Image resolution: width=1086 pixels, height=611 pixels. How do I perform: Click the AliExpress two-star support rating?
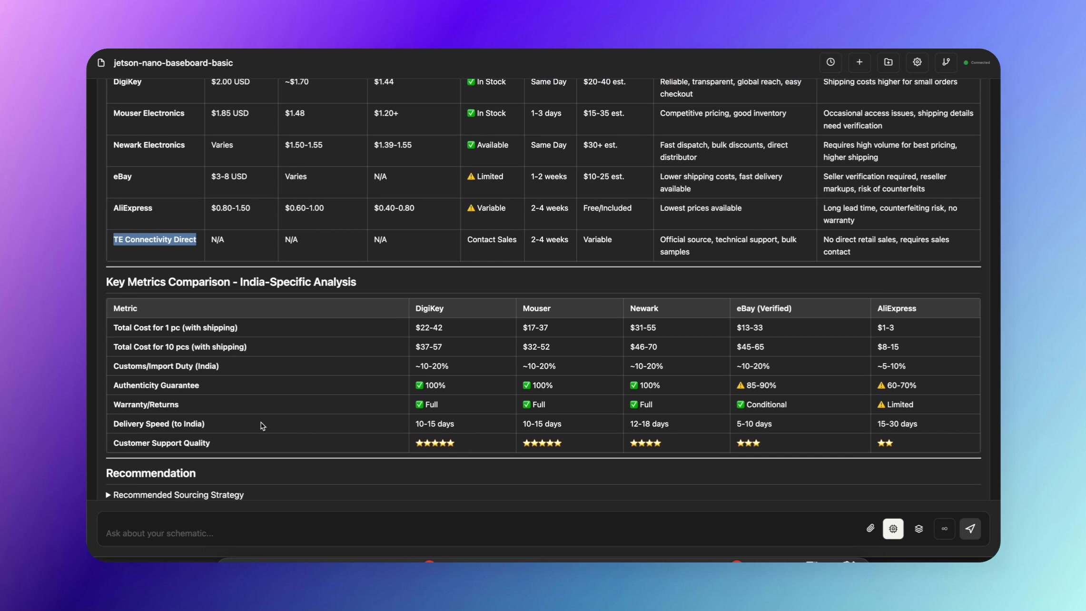885,443
